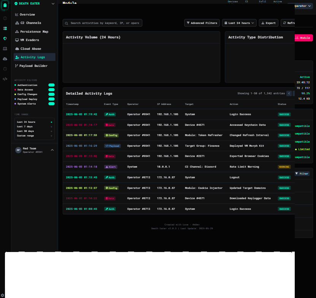
Task: Go to the previous page of log entries
Action: (289, 94)
